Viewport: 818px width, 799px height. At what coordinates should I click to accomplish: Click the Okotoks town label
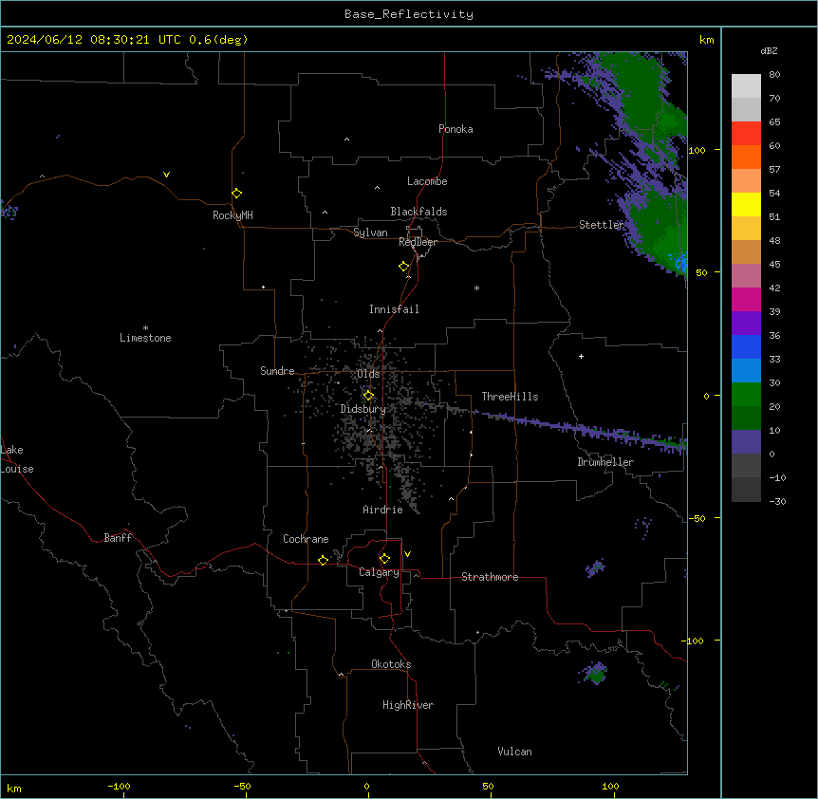391,664
